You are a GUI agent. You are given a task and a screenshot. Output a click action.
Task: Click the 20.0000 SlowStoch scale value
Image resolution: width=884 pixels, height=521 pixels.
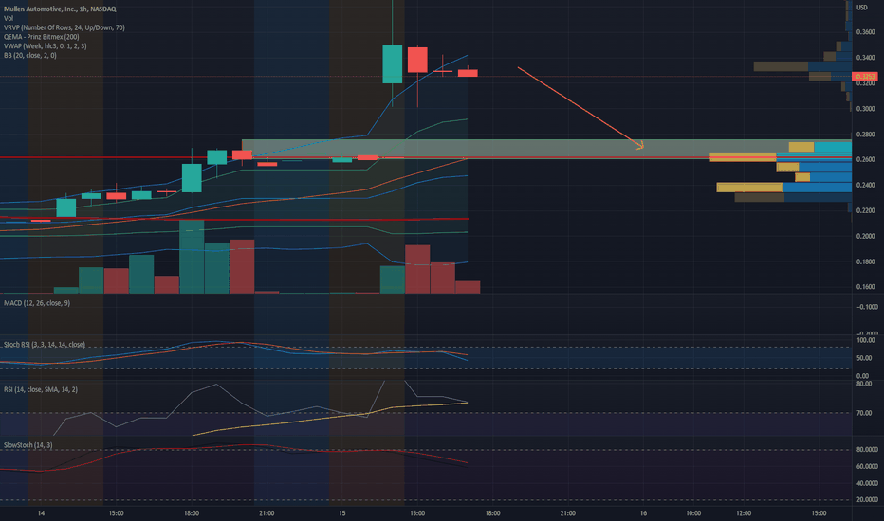point(868,500)
